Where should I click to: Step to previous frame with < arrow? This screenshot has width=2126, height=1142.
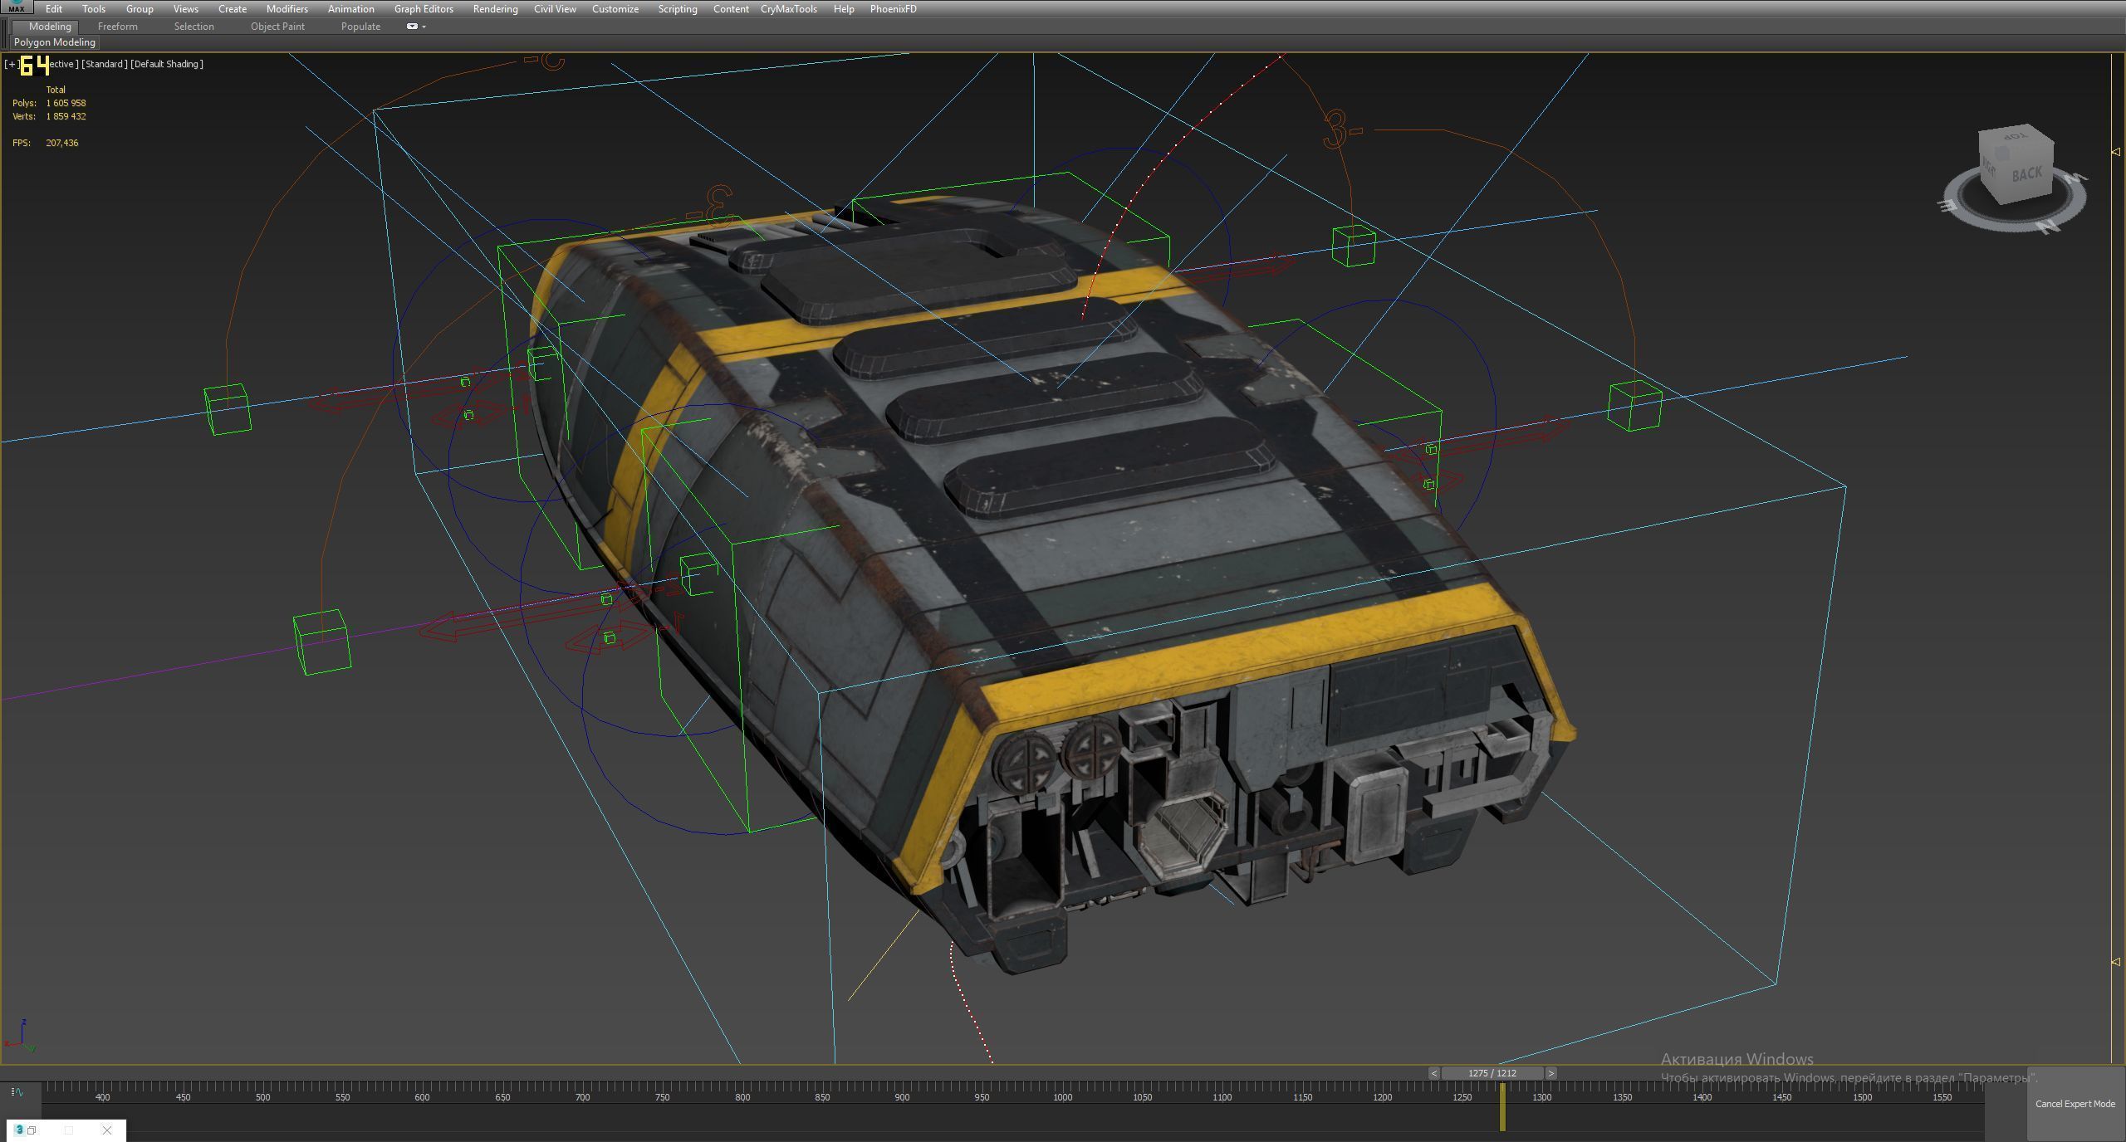[x=1433, y=1073]
